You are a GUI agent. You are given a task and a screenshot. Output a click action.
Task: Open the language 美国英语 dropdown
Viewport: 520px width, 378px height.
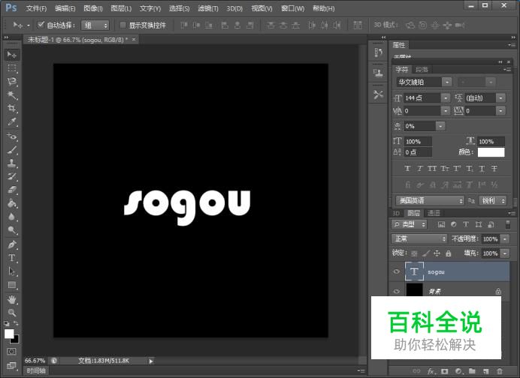tap(430, 200)
